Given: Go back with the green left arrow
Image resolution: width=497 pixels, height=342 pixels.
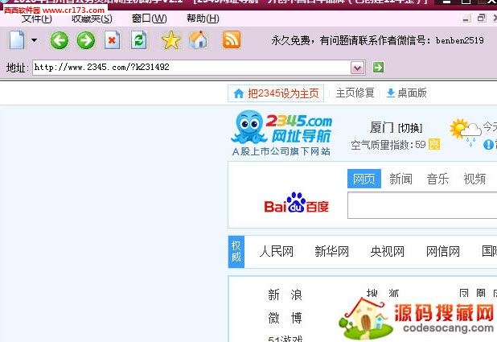Looking at the screenshot, I should (x=59, y=40).
